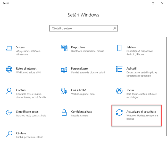Click 'Wi-Fi, mod avion, VPN' description
Screen dimensions: 167x144
click(28, 72)
